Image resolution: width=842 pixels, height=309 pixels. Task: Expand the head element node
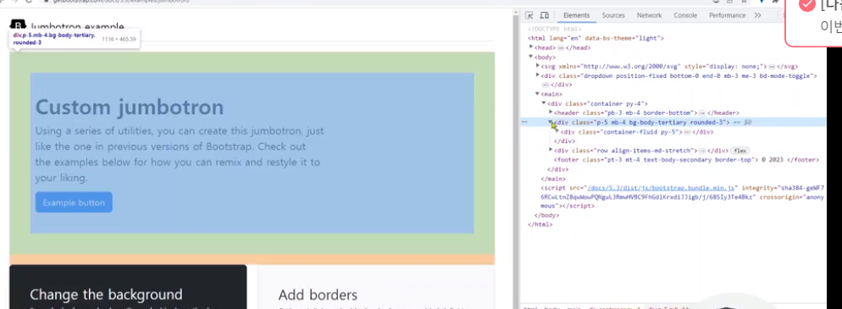pos(532,47)
